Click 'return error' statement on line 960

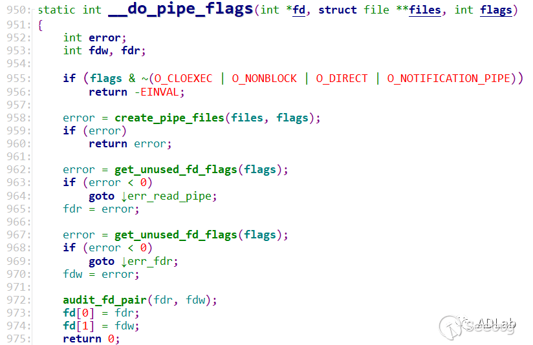(x=130, y=143)
